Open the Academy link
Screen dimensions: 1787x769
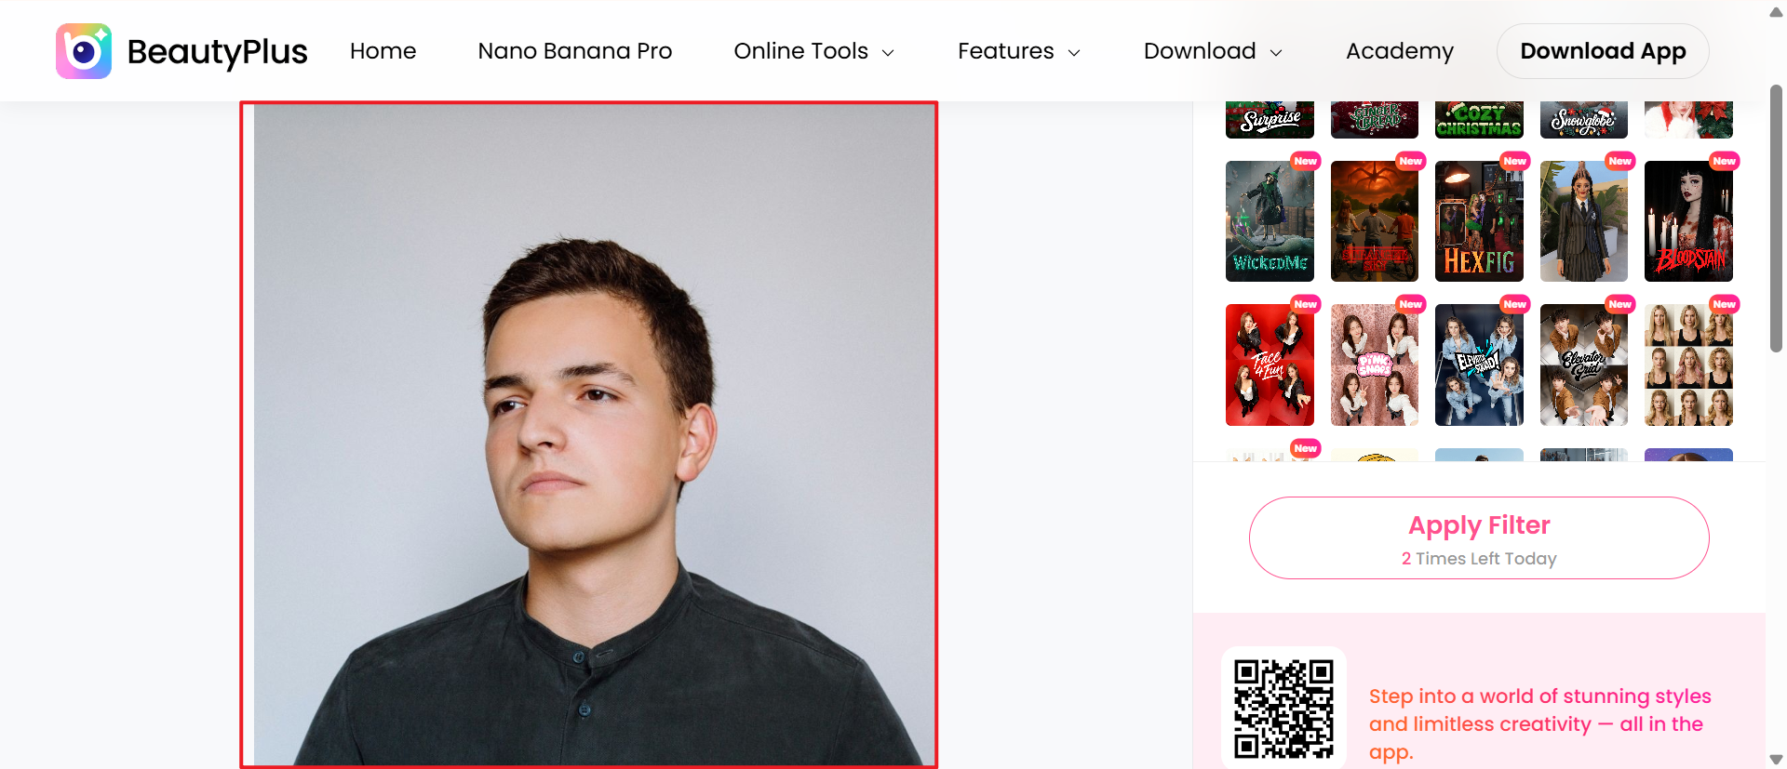(1399, 51)
